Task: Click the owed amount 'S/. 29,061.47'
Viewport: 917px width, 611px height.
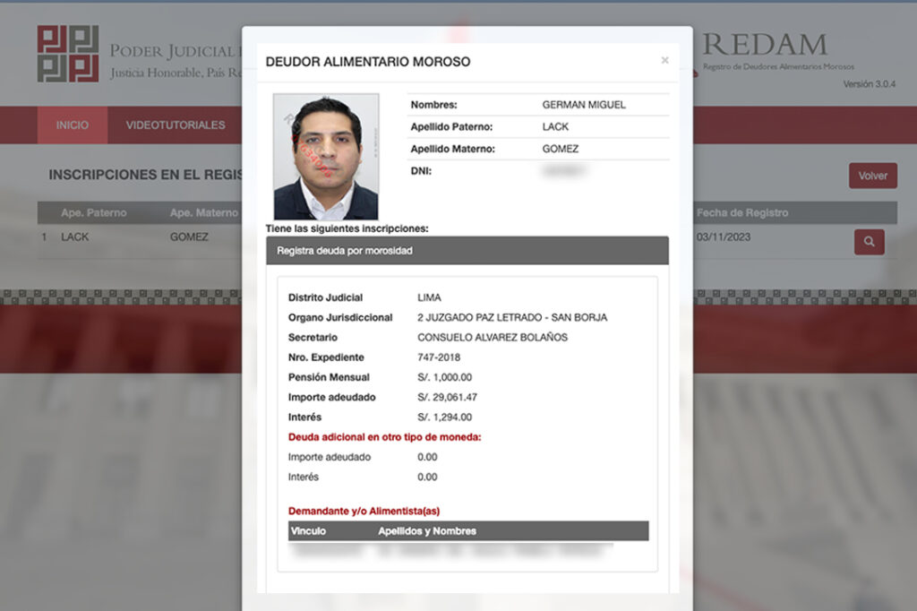Action: coord(448,398)
